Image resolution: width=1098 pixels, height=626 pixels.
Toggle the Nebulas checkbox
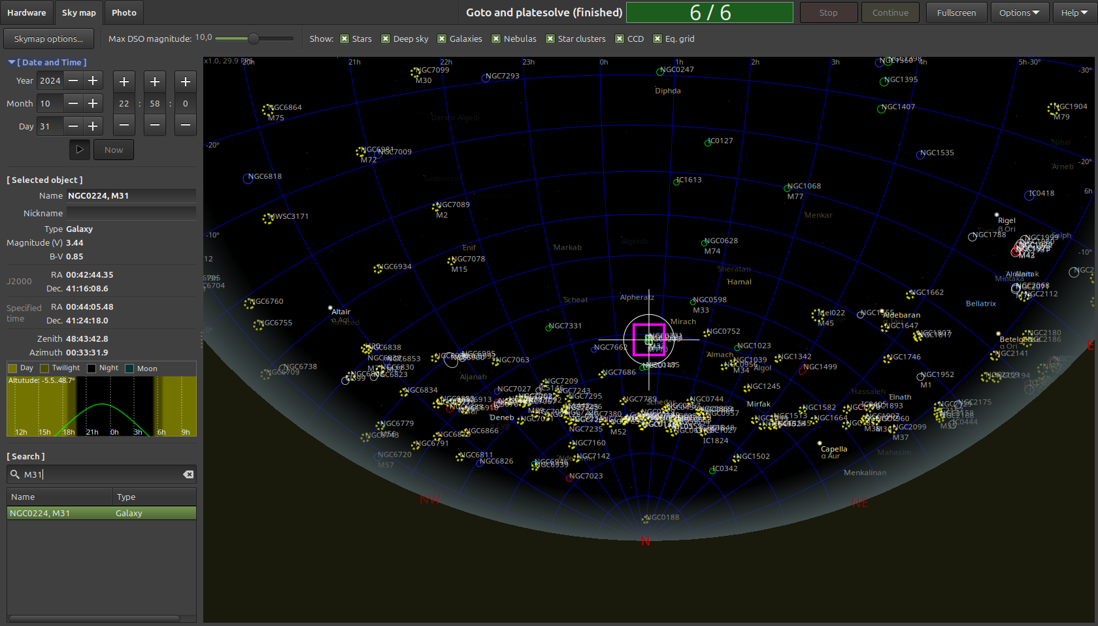coord(496,39)
